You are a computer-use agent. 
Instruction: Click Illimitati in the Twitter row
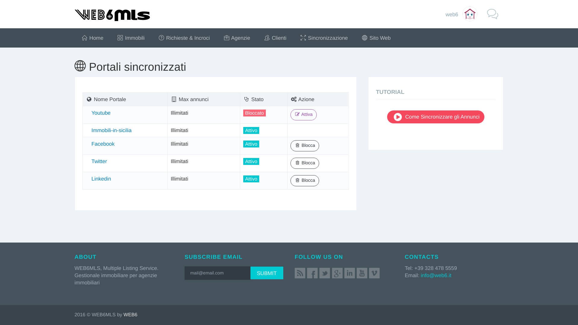[179, 161]
